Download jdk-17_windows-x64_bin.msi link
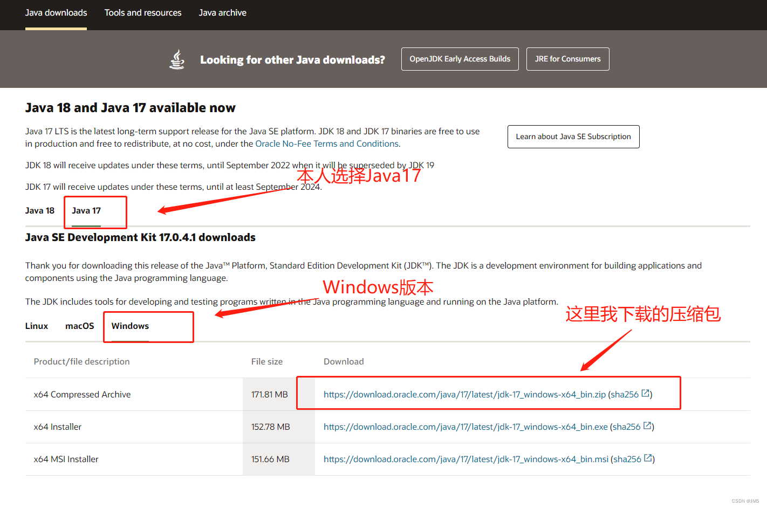This screenshot has width=767, height=508. coord(466,459)
